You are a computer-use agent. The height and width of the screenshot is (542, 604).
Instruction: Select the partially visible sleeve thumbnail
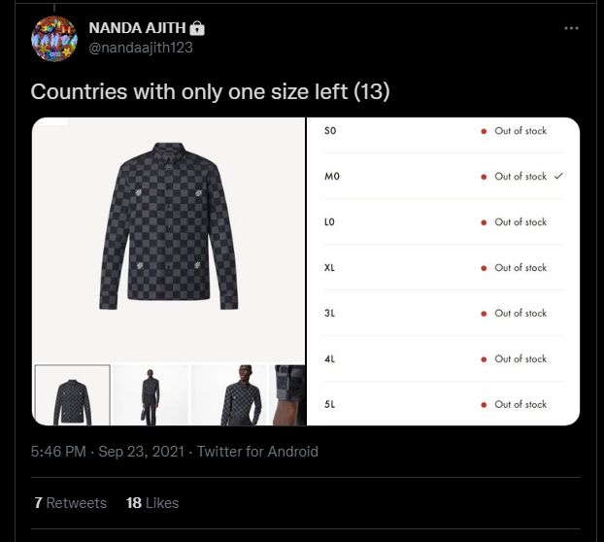pos(288,394)
